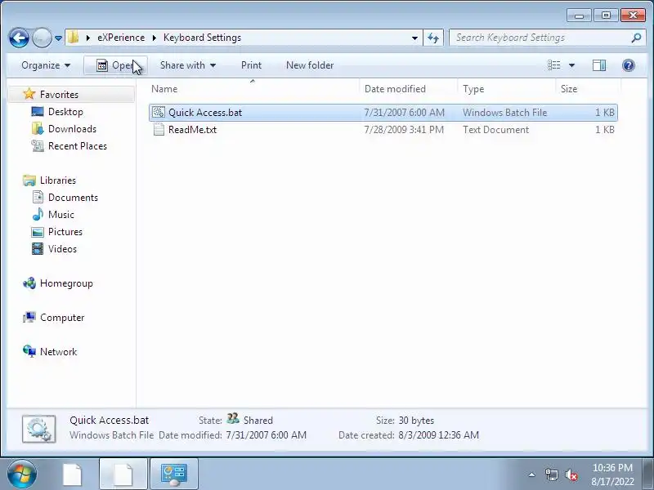Click the Control Panel taskbar icon
654x490 pixels.
tap(174, 474)
